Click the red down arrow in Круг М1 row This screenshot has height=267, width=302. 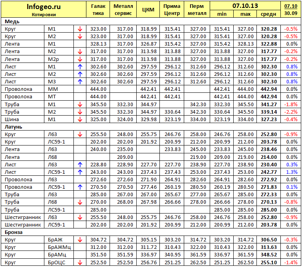pyautogui.click(x=80, y=29)
